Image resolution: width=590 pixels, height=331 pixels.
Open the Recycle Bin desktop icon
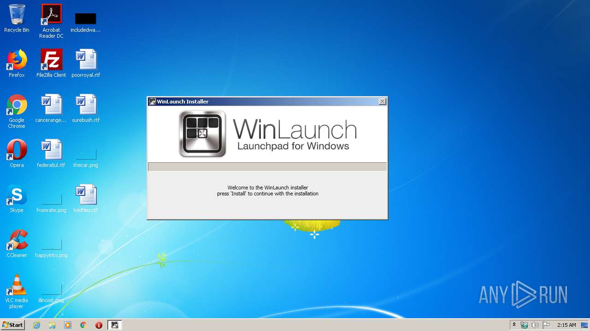pyautogui.click(x=17, y=18)
